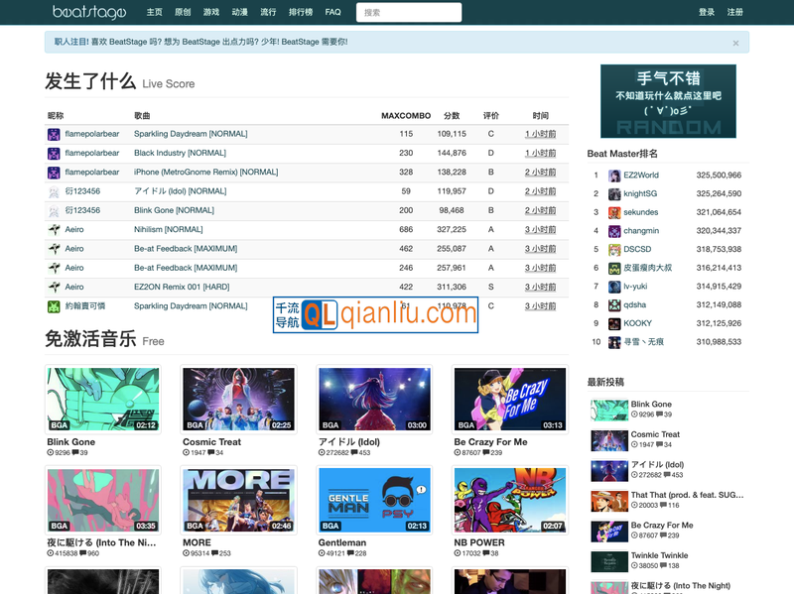
Task: Dismiss the recruitment notice banner
Action: pyautogui.click(x=735, y=43)
